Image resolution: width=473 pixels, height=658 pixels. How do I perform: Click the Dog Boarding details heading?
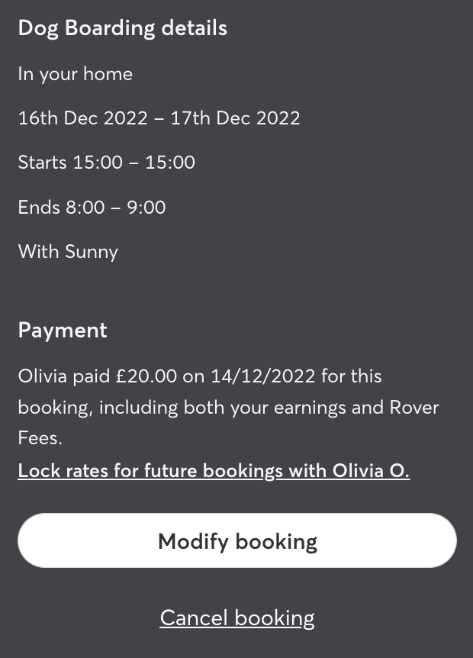coord(123,28)
